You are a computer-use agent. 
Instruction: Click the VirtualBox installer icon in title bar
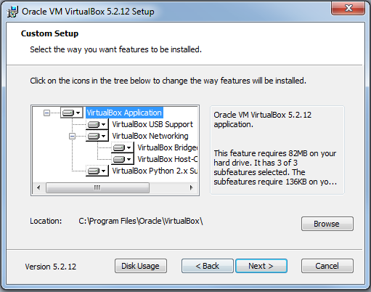12,12
